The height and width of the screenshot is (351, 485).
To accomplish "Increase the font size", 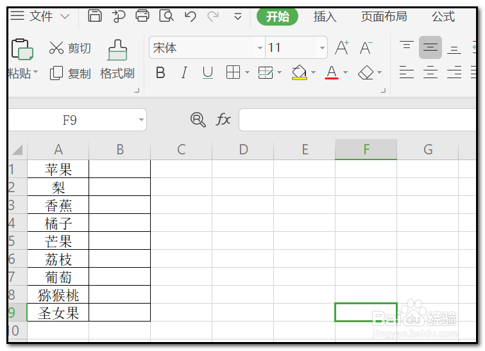I will click(342, 48).
